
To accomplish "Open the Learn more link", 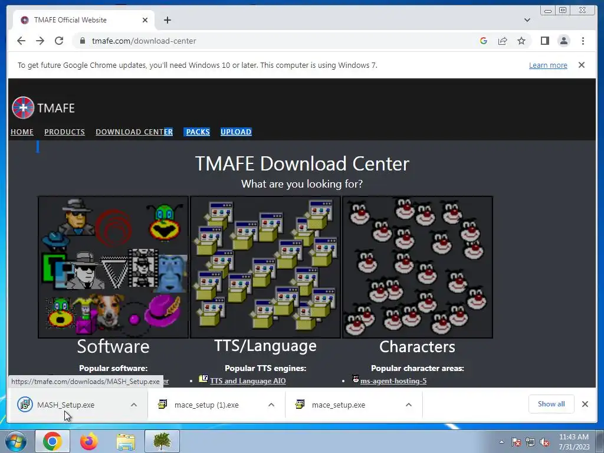I will [x=548, y=65].
